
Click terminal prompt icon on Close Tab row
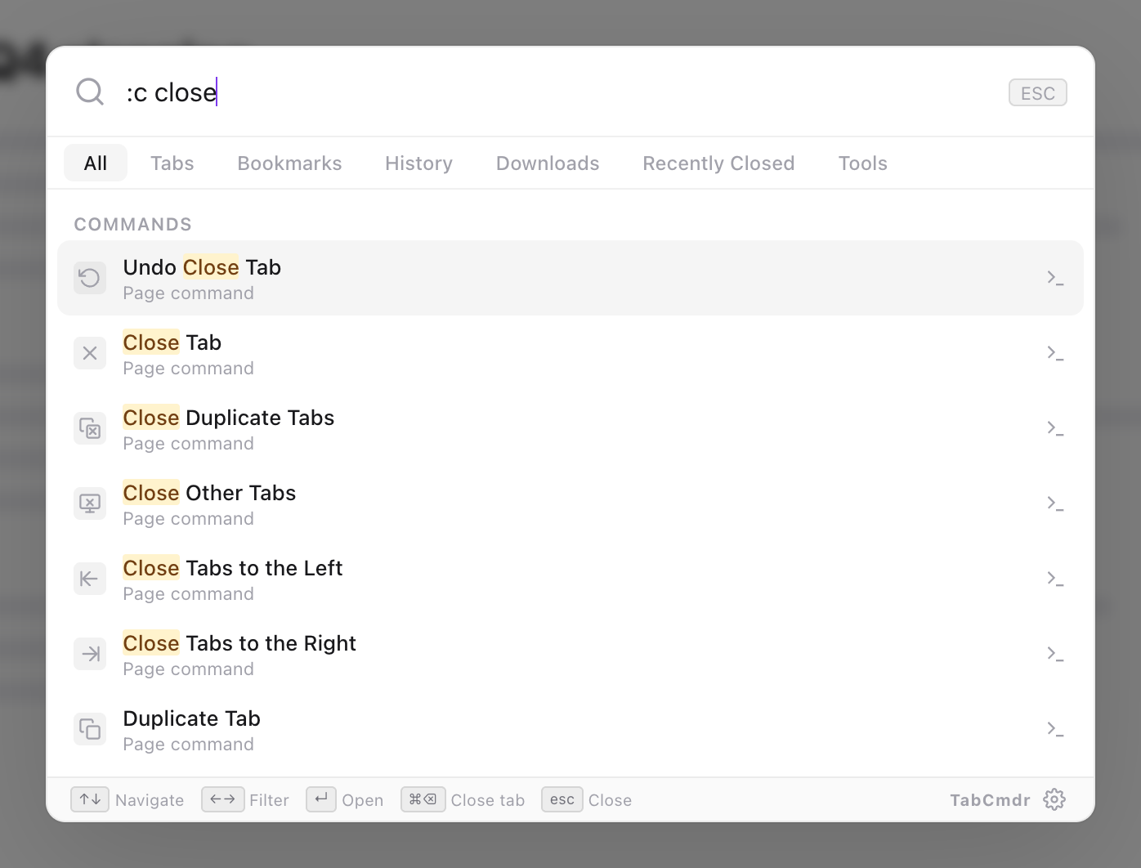coord(1055,353)
